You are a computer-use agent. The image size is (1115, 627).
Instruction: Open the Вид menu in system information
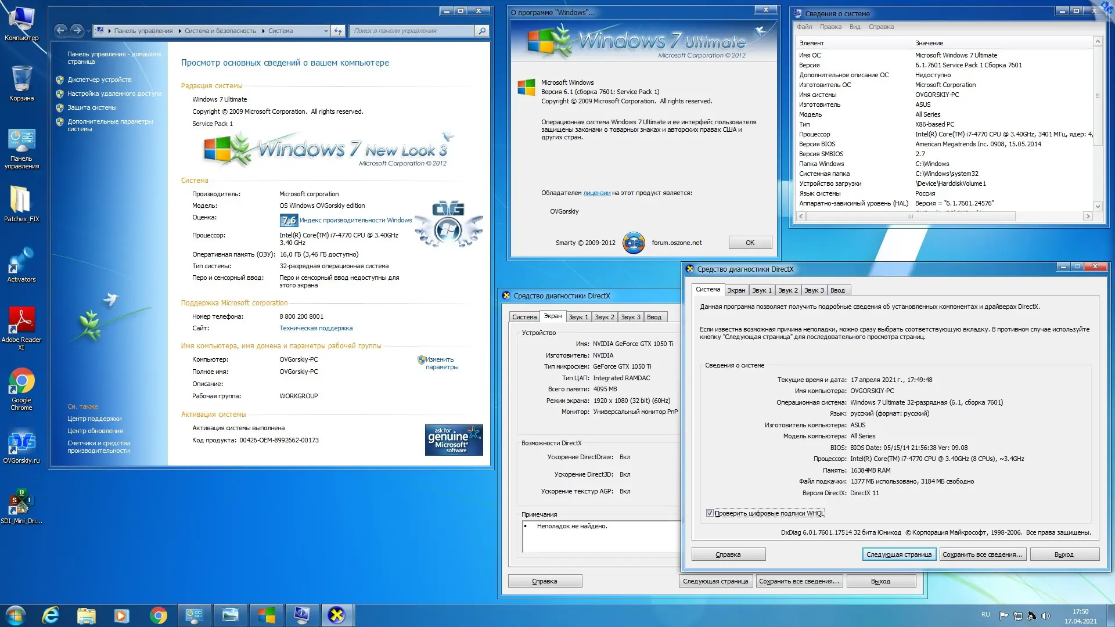click(x=855, y=27)
